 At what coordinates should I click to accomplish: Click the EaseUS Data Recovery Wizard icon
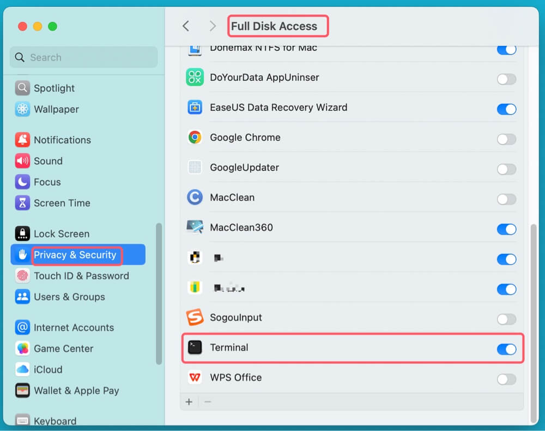pyautogui.click(x=195, y=107)
